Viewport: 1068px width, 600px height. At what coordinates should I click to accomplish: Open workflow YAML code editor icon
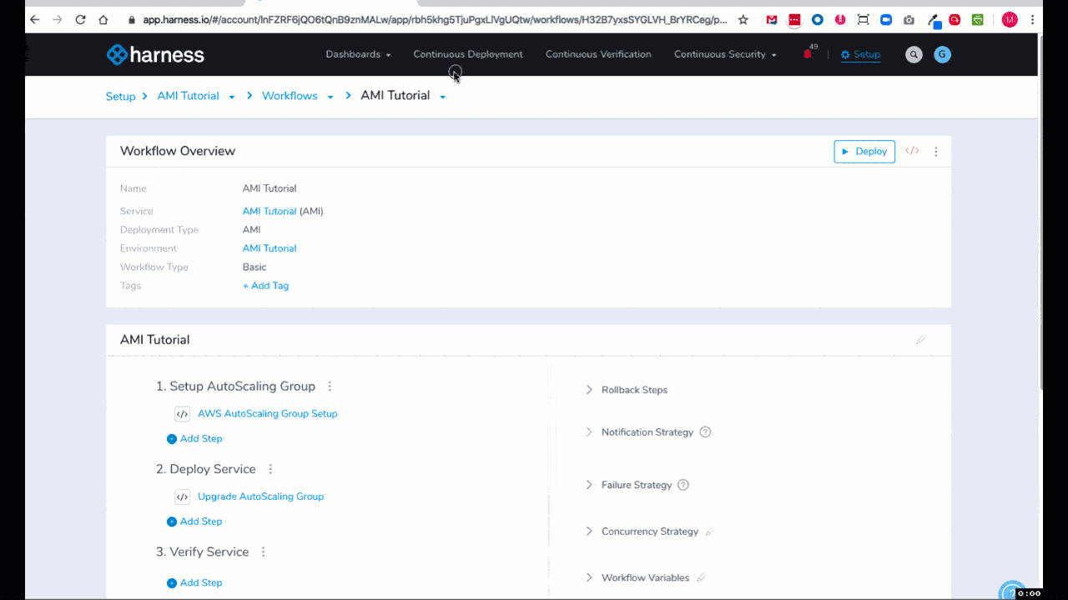pos(912,151)
